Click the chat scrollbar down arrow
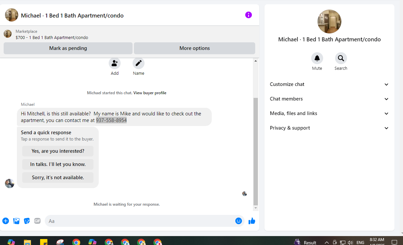Screen dimensions: 403x245 point(256,208)
